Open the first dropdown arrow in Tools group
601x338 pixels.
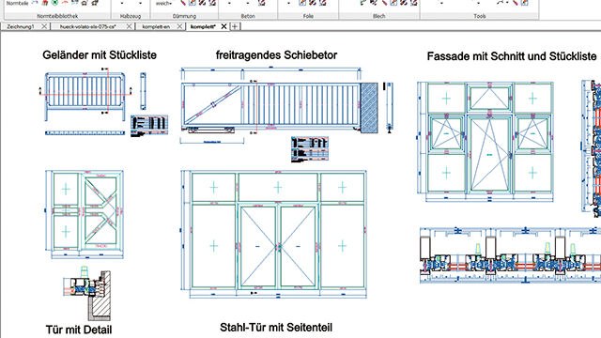click(441, 3)
